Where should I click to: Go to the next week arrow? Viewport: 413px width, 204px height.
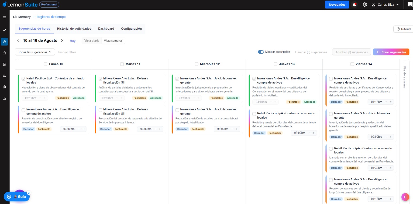point(62,40)
